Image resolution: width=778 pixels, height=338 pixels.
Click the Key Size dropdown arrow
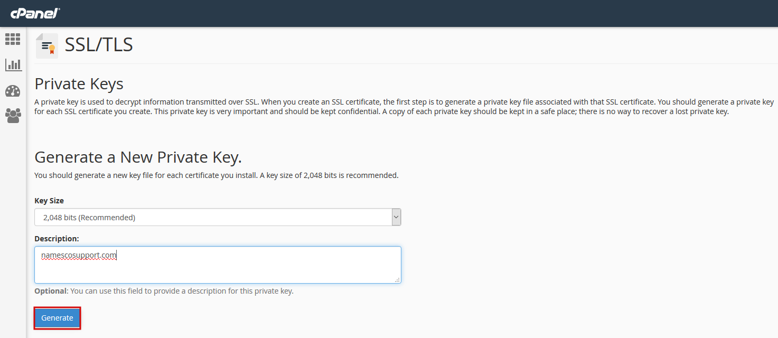click(x=396, y=217)
